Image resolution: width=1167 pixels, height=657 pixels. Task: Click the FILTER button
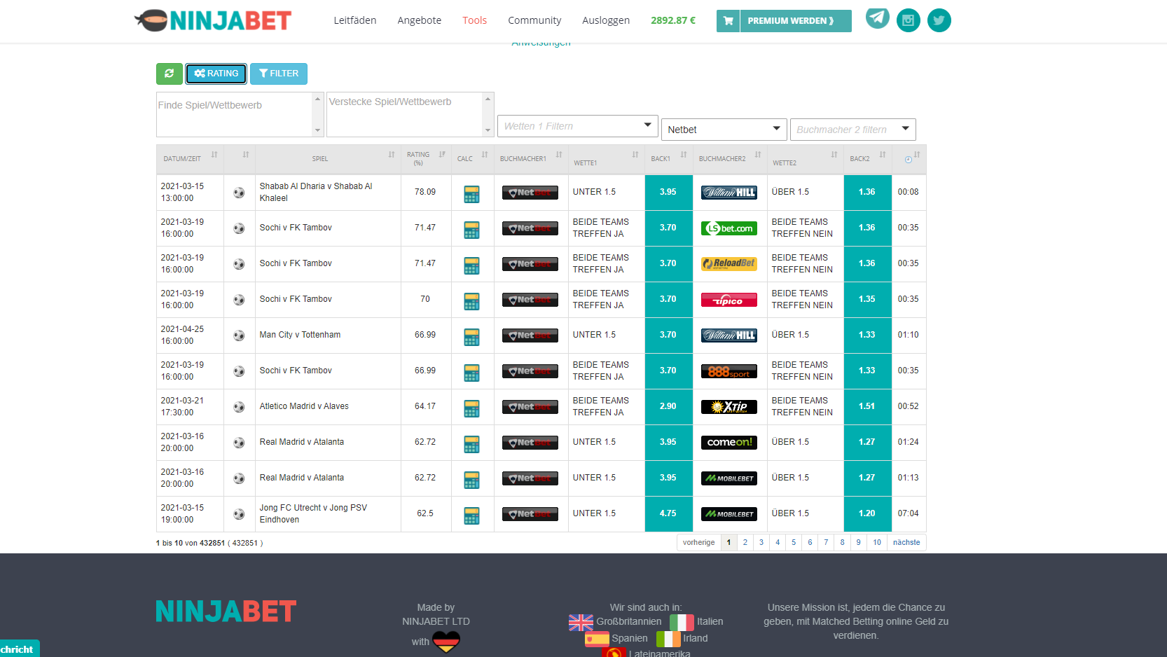279,74
